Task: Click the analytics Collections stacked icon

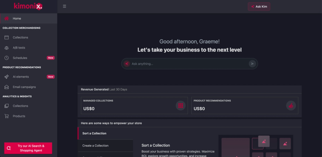Action: pos(6,106)
